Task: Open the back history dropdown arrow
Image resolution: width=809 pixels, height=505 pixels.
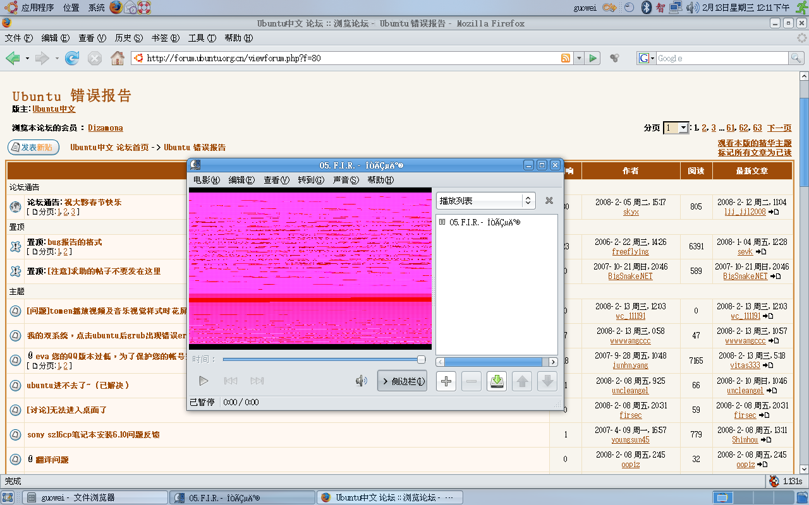Action: point(27,58)
